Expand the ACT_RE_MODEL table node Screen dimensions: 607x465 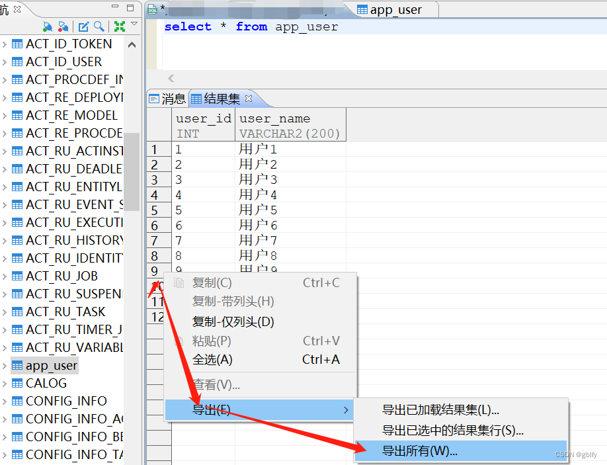[x=4, y=115]
